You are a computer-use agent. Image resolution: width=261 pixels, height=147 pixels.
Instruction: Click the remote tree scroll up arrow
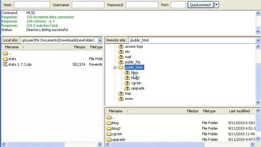258,47
